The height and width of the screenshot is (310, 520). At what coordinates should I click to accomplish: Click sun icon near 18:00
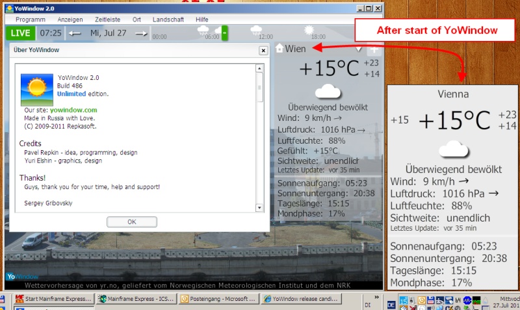(309, 30)
